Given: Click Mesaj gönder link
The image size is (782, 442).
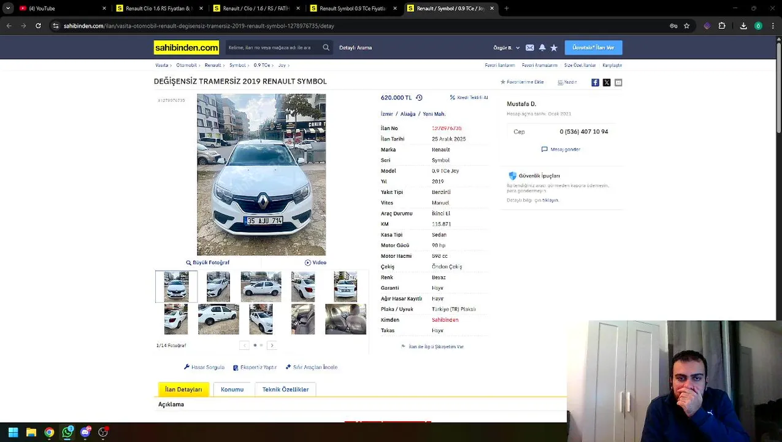Looking at the screenshot, I should [561, 149].
